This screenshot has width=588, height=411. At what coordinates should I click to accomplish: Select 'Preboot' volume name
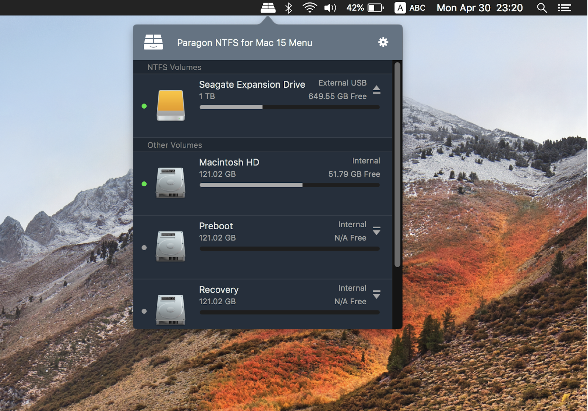click(x=216, y=226)
